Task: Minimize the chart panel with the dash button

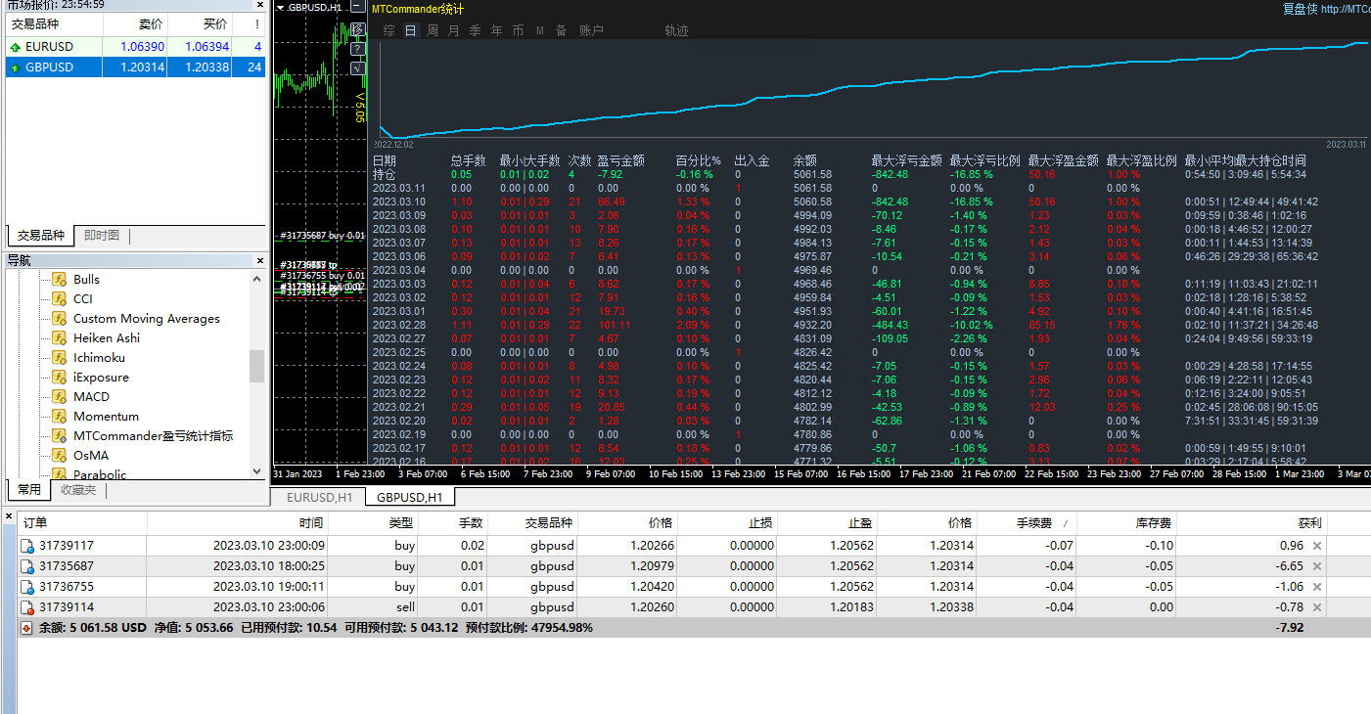Action: (357, 7)
